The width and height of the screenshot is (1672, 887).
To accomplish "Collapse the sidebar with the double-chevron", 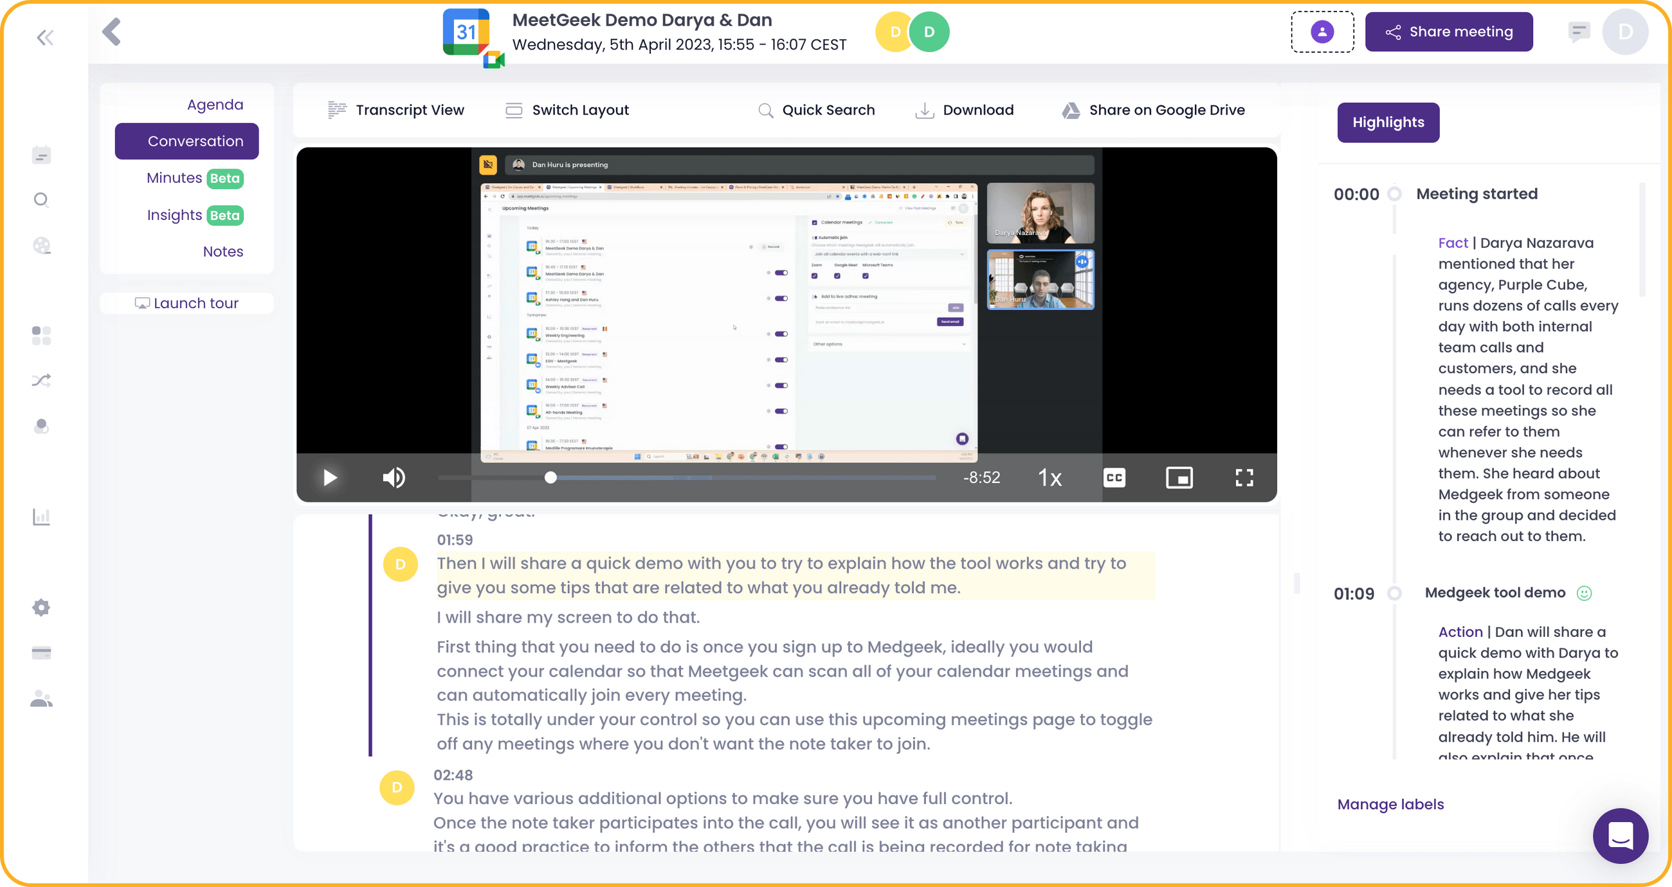I will click(x=46, y=37).
